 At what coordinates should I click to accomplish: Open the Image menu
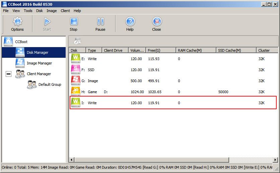tap(52, 11)
